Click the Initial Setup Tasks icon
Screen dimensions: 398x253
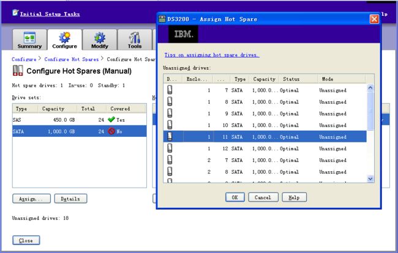15,12
